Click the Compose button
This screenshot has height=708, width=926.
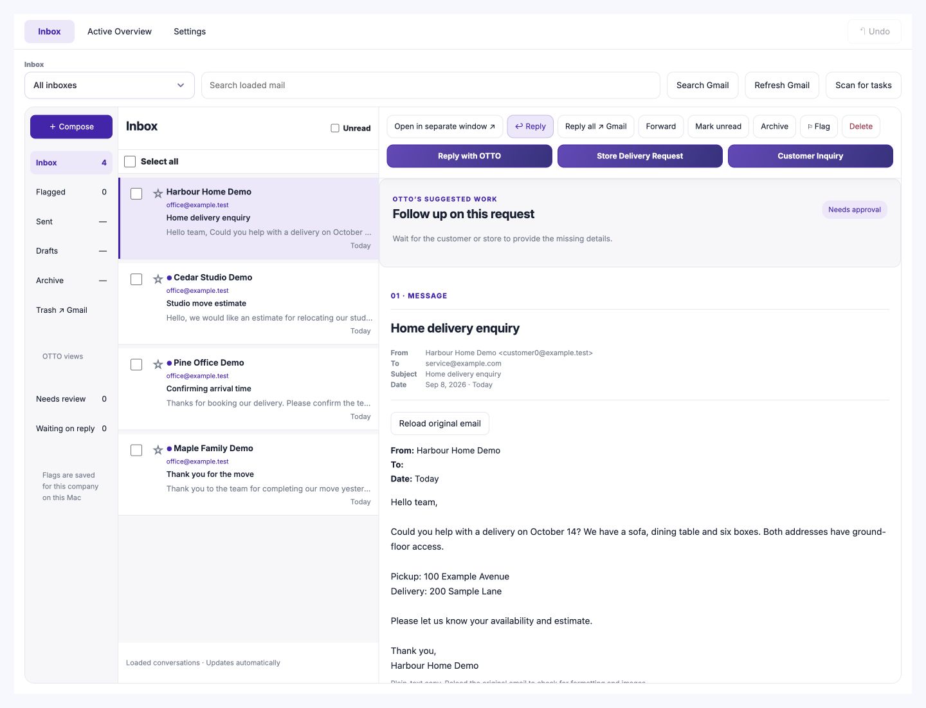pyautogui.click(x=71, y=127)
